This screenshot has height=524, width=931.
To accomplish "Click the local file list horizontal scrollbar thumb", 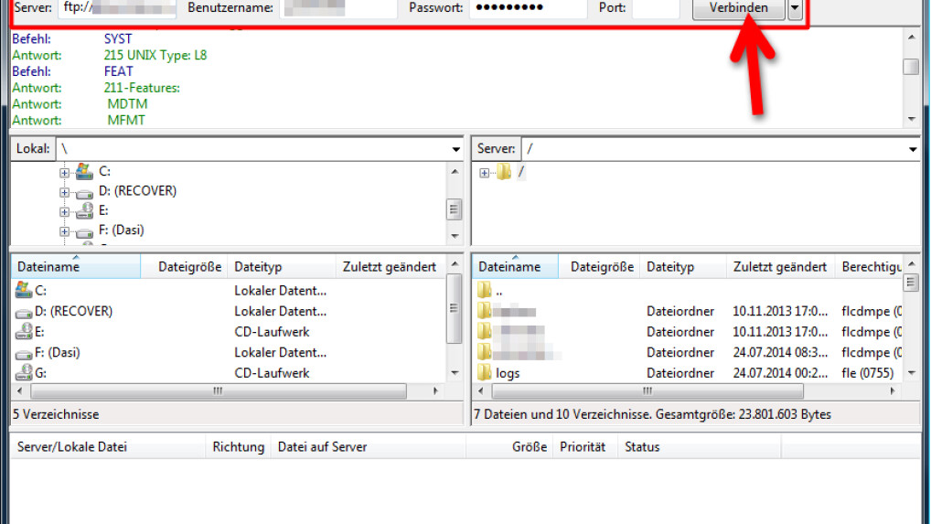I will click(219, 391).
